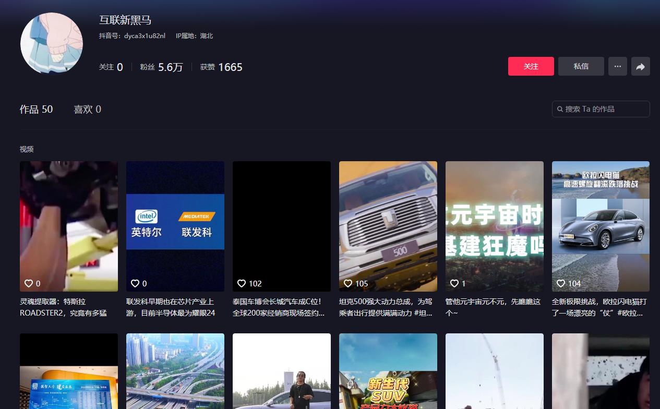Click the 关注 0 following count
This screenshot has width=660, height=409.
click(111, 67)
